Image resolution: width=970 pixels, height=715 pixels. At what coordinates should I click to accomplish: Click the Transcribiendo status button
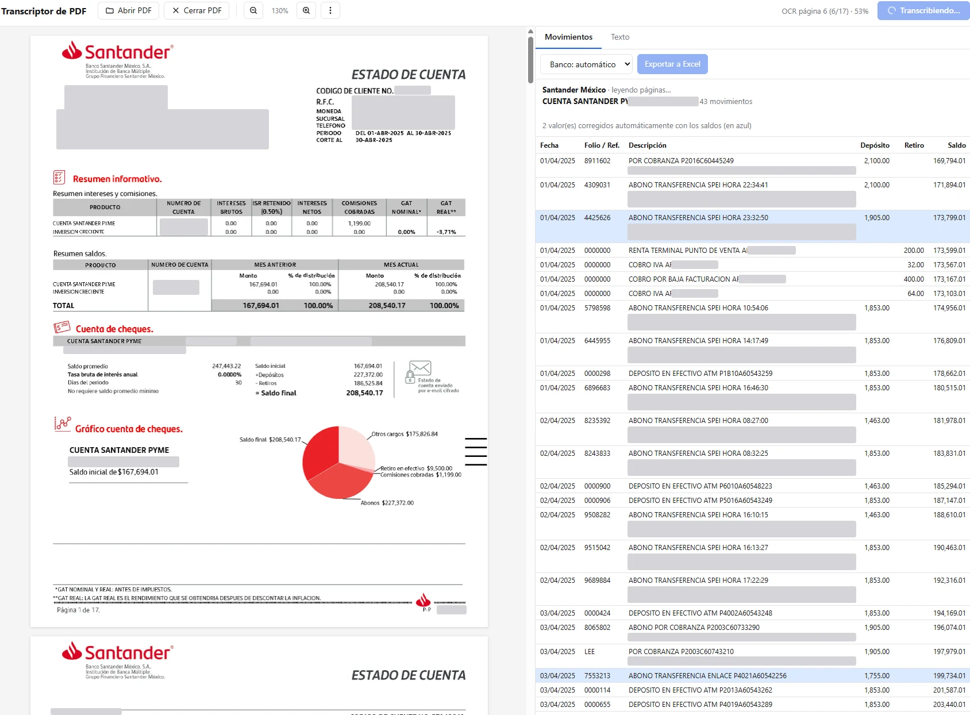click(x=923, y=10)
